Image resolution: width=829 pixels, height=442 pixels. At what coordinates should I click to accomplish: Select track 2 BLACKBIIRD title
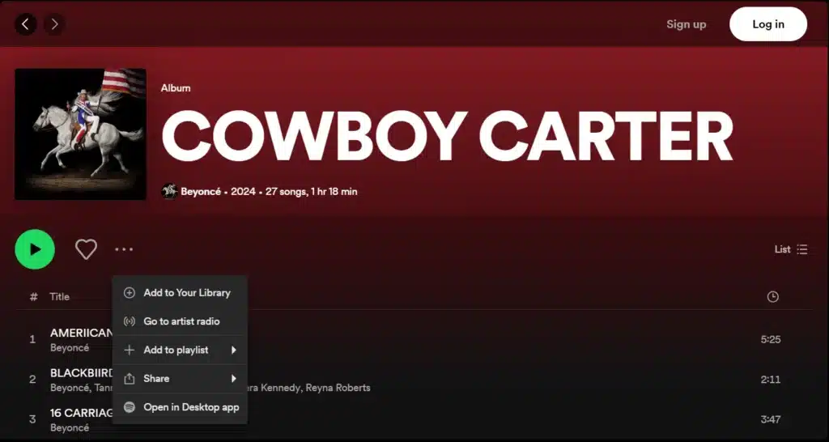(82, 372)
